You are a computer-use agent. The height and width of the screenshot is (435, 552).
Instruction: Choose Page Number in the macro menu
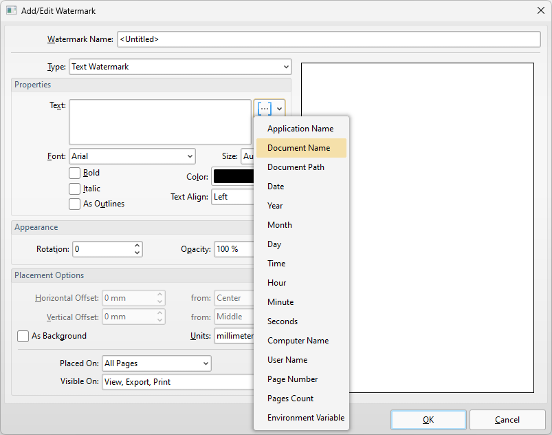point(293,379)
